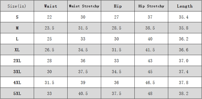The image size is (202, 99).
Task: Select the M size row label
Action: (x=17, y=28)
